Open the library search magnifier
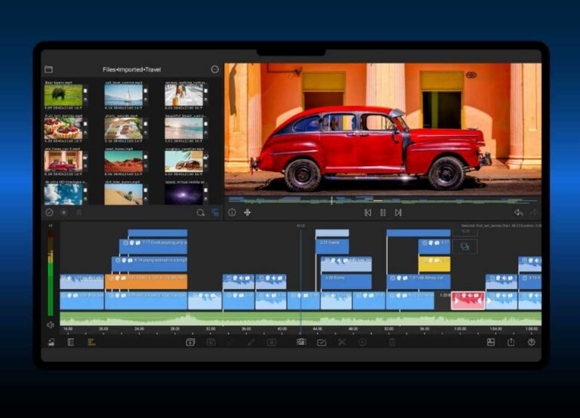The width and height of the screenshot is (580, 418). (200, 213)
